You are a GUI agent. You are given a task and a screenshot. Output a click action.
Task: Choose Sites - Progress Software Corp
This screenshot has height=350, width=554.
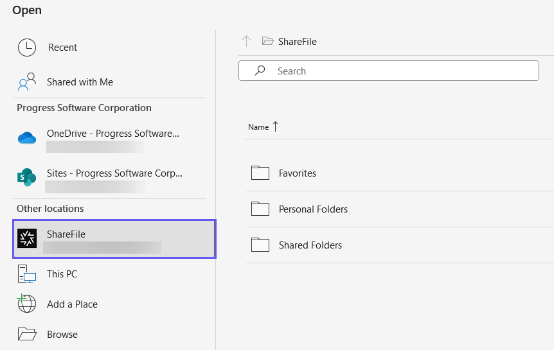click(114, 173)
